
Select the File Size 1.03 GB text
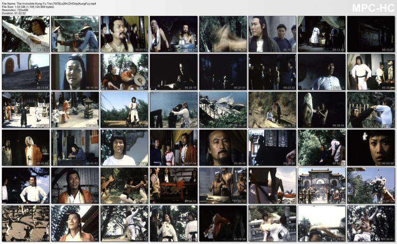[x=28, y=7]
